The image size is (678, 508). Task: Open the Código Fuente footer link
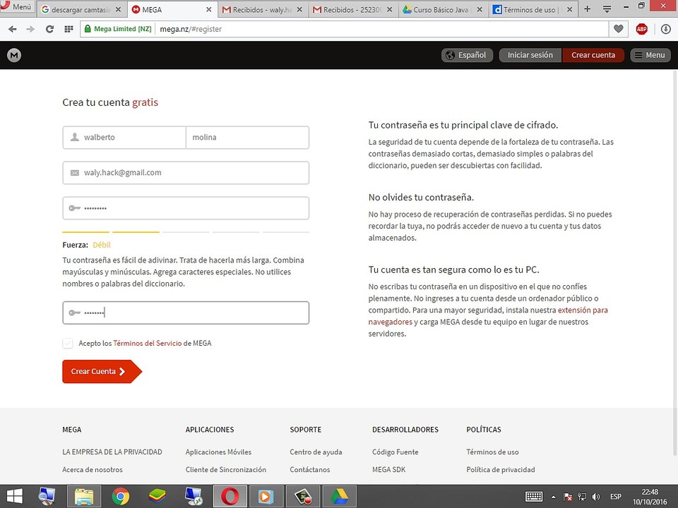coord(395,452)
